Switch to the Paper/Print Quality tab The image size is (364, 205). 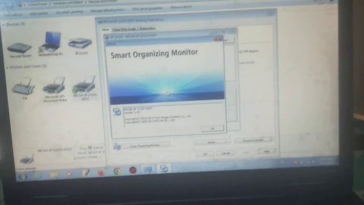pyautogui.click(x=125, y=29)
